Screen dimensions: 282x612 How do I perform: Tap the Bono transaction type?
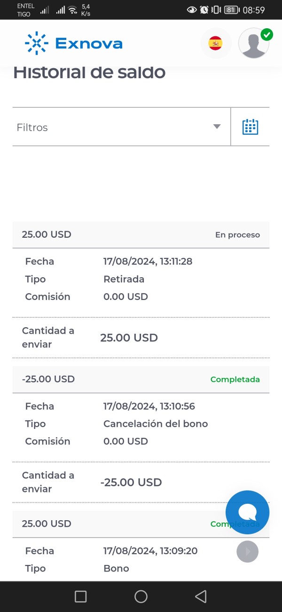pyautogui.click(x=116, y=568)
